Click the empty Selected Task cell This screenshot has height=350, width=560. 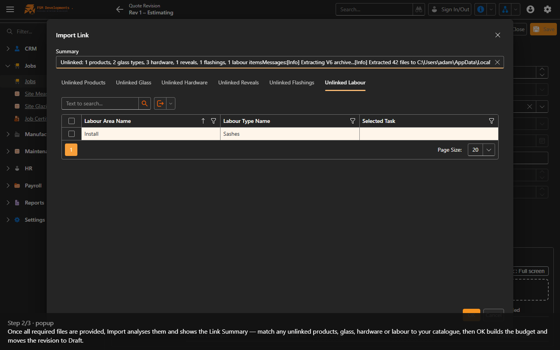(x=429, y=134)
